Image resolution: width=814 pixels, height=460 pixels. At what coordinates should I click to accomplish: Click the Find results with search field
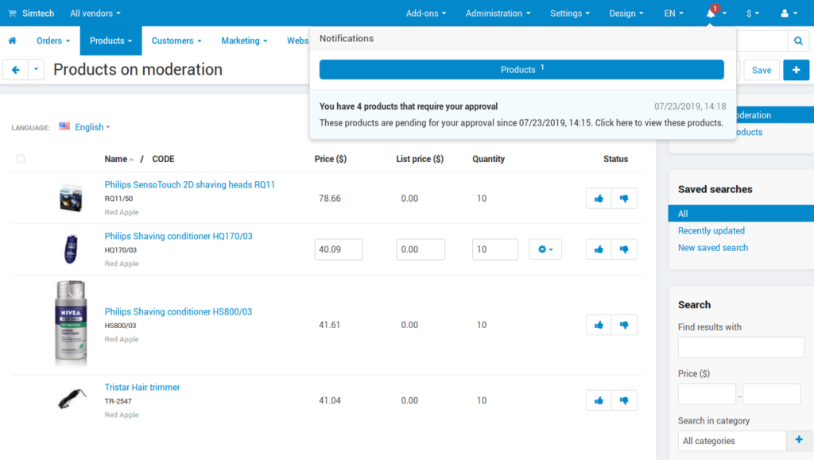click(x=741, y=347)
